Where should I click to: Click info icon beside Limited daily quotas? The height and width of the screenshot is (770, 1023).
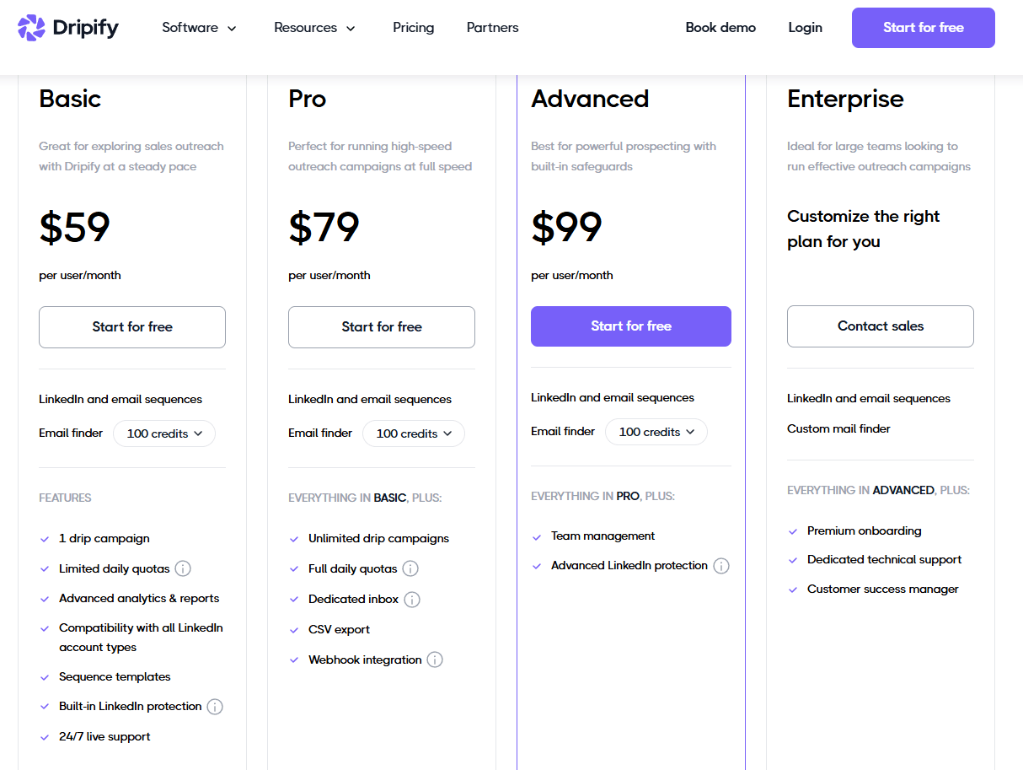(183, 568)
